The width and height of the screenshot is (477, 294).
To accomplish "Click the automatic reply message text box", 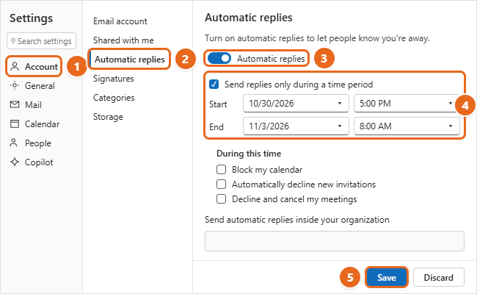I will [x=335, y=241].
